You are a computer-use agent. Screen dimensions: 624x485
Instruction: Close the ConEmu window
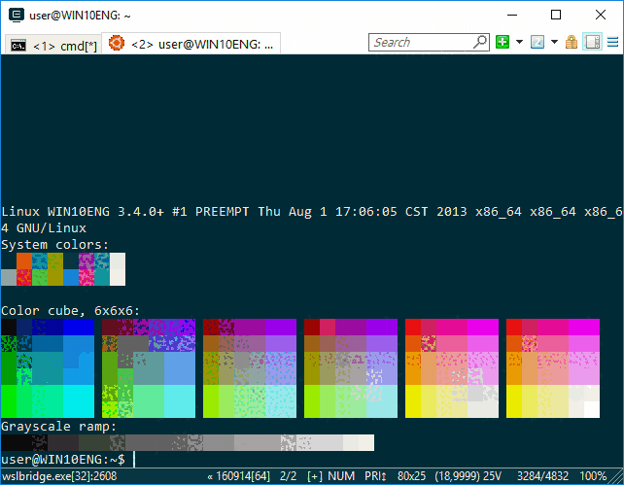pos(601,16)
